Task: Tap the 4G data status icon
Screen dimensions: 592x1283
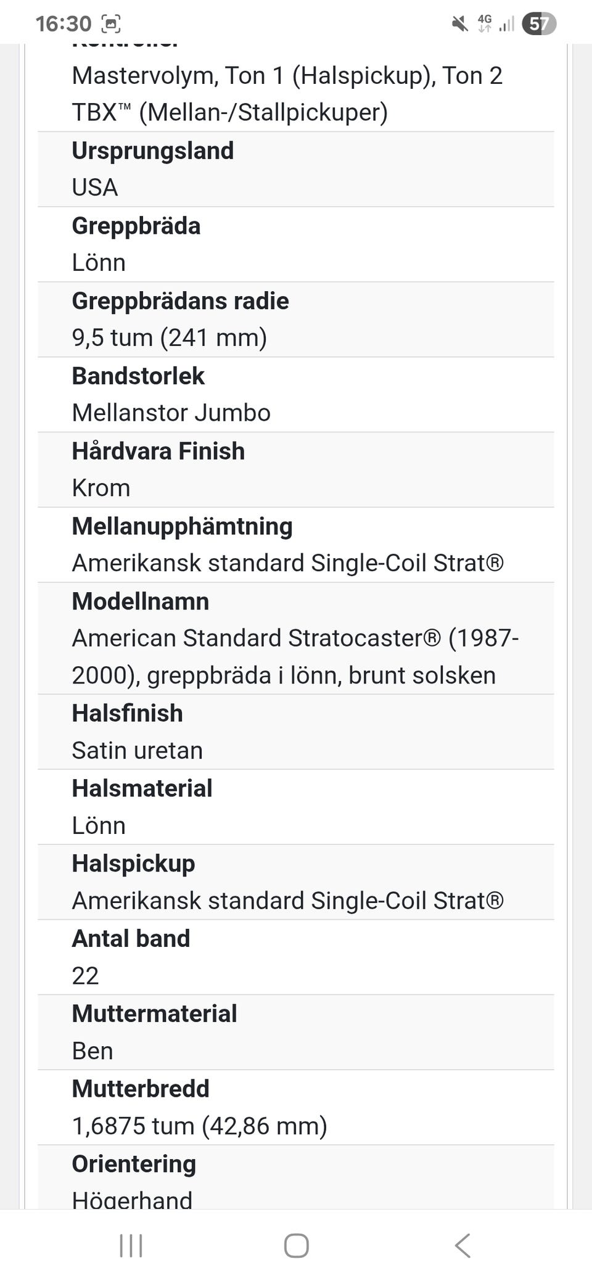Action: [x=485, y=23]
